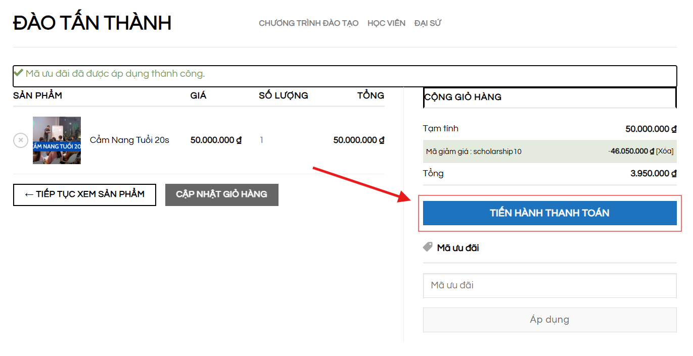Navigate to the ĐẠI SỨ menu item
This screenshot has height=356, width=693.
click(428, 23)
